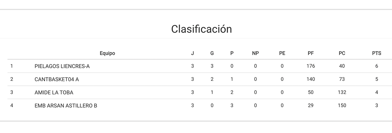Click the P losses column header

(232, 53)
